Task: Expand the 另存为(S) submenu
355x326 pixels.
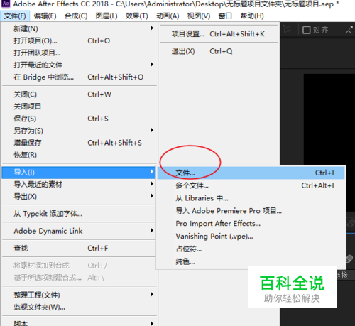Action: (x=80, y=131)
